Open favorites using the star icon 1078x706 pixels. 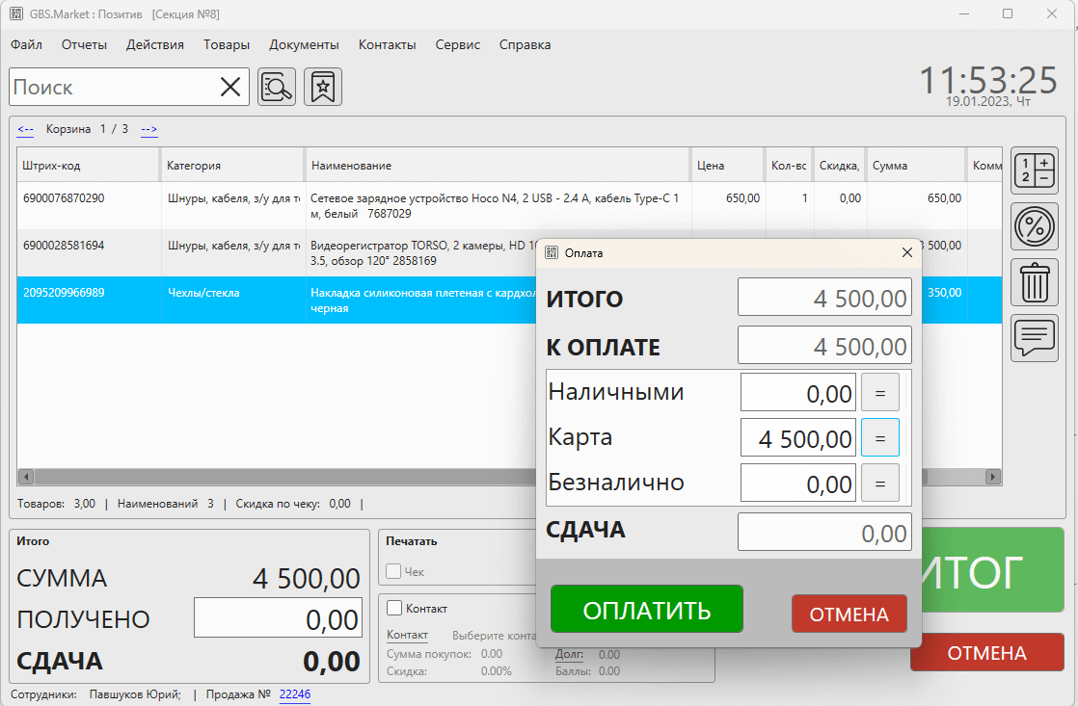click(x=323, y=87)
